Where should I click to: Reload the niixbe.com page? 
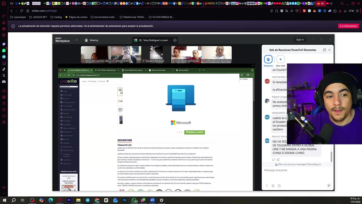[x=21, y=11]
